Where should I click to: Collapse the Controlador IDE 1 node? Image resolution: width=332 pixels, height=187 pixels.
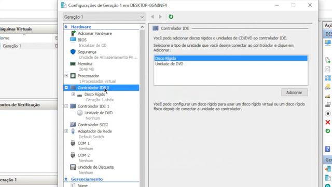[66, 106]
